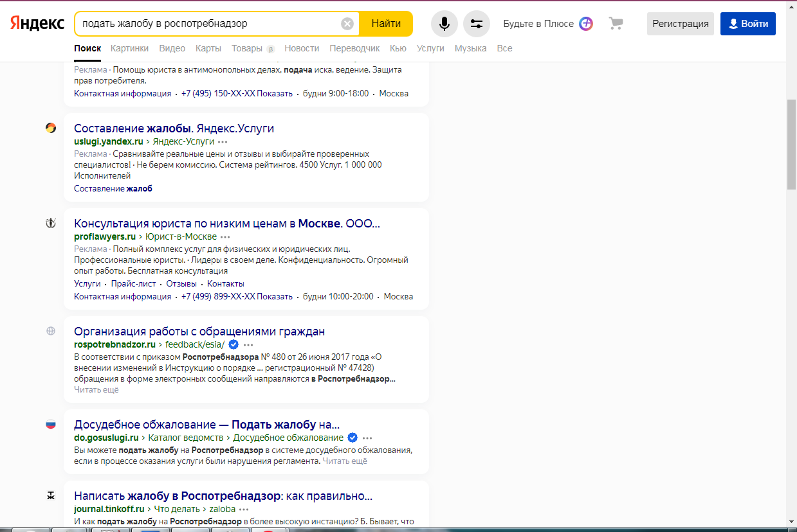Switch to the Новости tab

[302, 48]
